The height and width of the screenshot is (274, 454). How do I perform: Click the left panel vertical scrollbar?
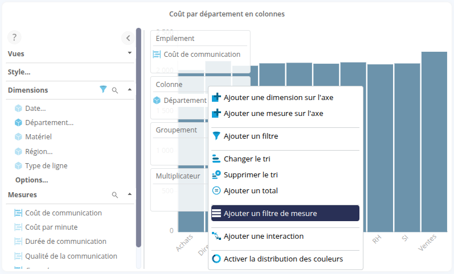coord(138,136)
